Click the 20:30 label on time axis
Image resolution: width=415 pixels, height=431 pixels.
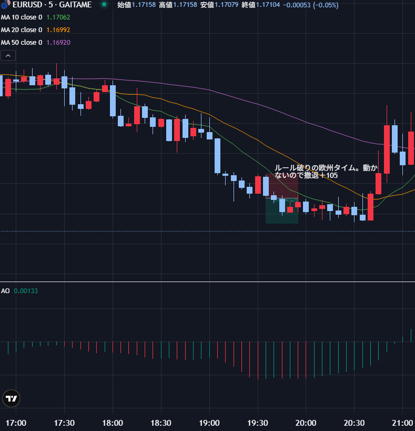(x=354, y=423)
